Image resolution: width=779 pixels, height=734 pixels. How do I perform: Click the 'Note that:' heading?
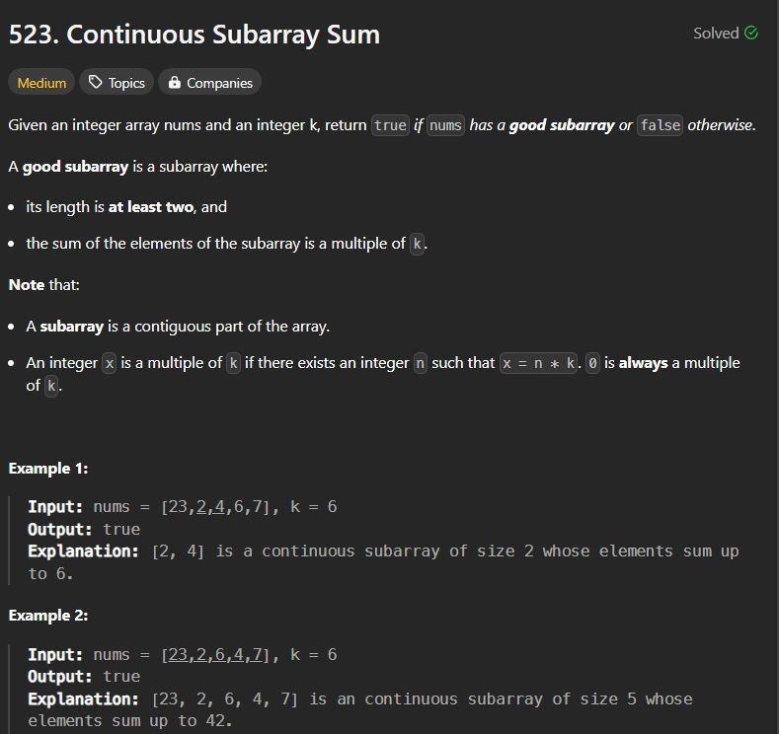(44, 284)
